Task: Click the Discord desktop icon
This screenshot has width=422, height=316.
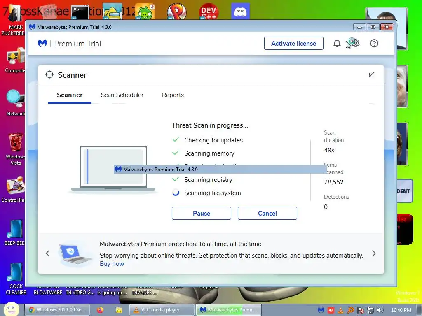Action: (240, 11)
